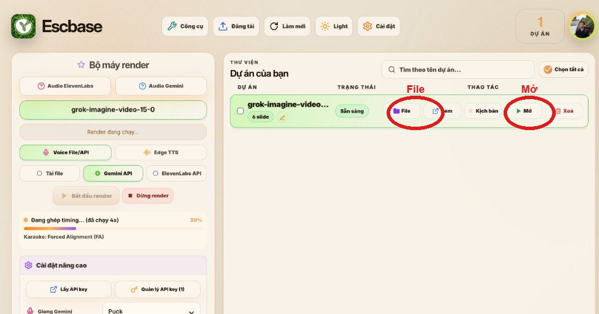This screenshot has height=314, width=599.
Task: Click the Karaoke: Forced Alignment (FA) text
Action: click(64, 237)
